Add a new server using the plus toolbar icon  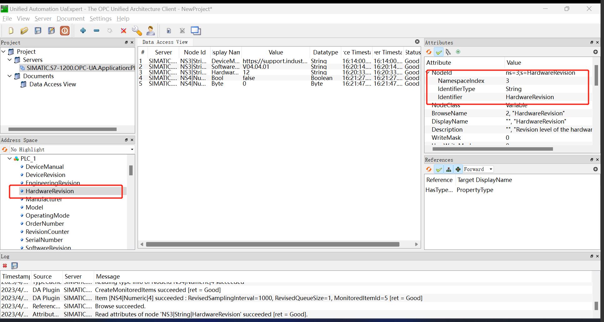[83, 30]
